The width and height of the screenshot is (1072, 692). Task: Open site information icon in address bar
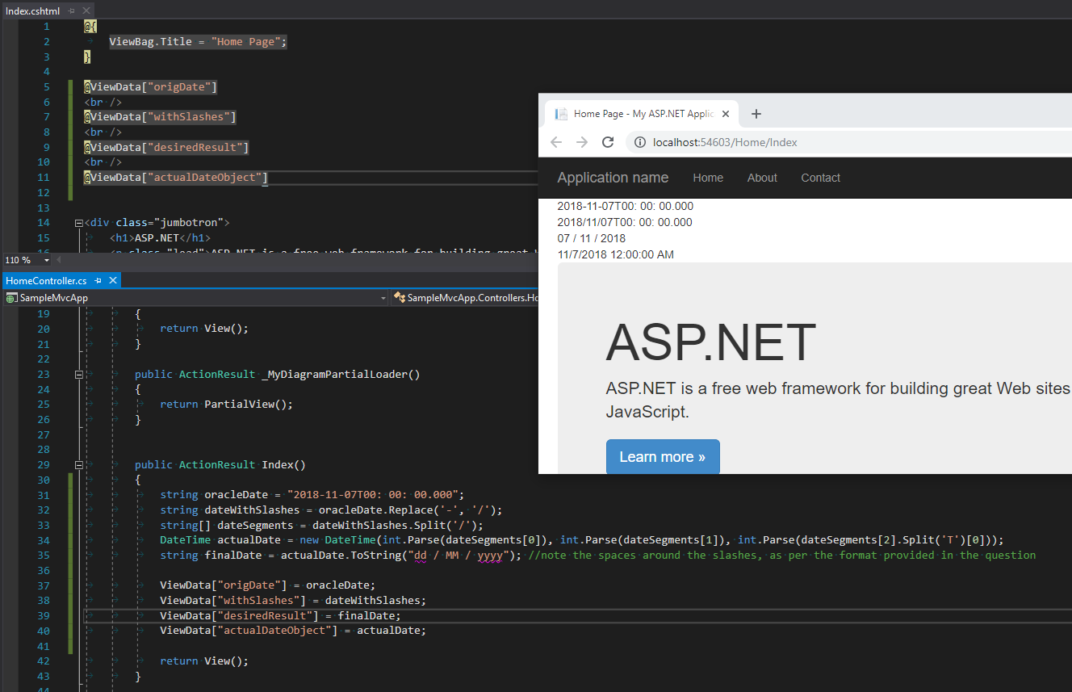[x=639, y=142]
